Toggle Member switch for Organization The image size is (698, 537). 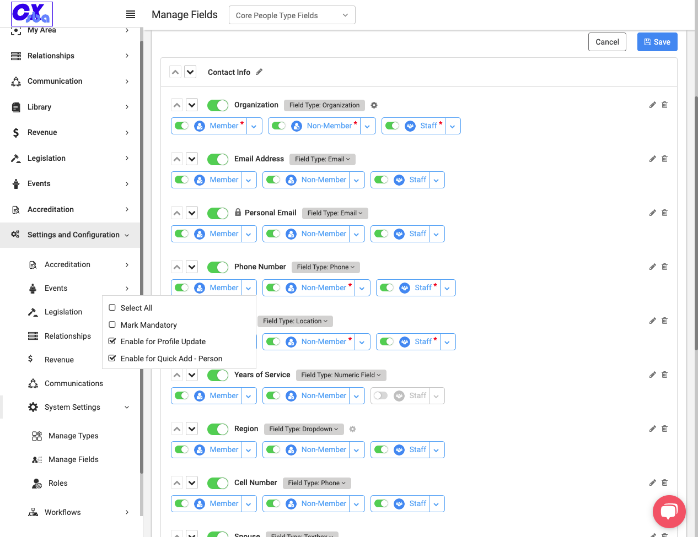(182, 126)
